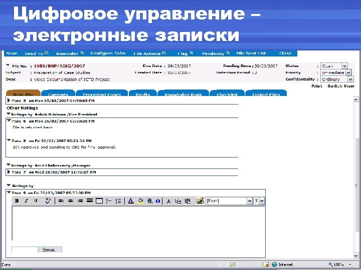Image resolution: width=361 pixels, height=270 pixels.
Task: Collapse Para 6 noting entry
Action: point(9,120)
